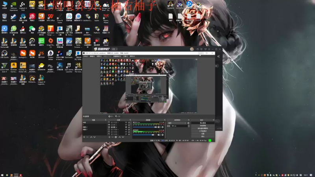The image size is (315, 177).
Task: Open Steam from the desktop
Action: coord(14,18)
